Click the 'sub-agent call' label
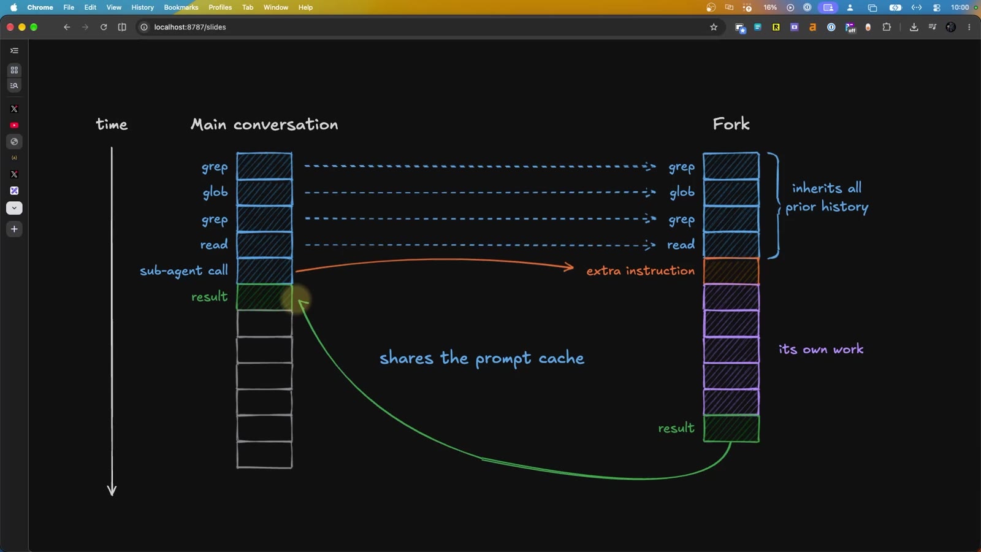 coord(184,270)
